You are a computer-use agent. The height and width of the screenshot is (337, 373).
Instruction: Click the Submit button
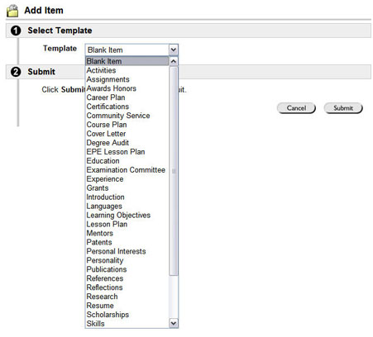tap(343, 108)
